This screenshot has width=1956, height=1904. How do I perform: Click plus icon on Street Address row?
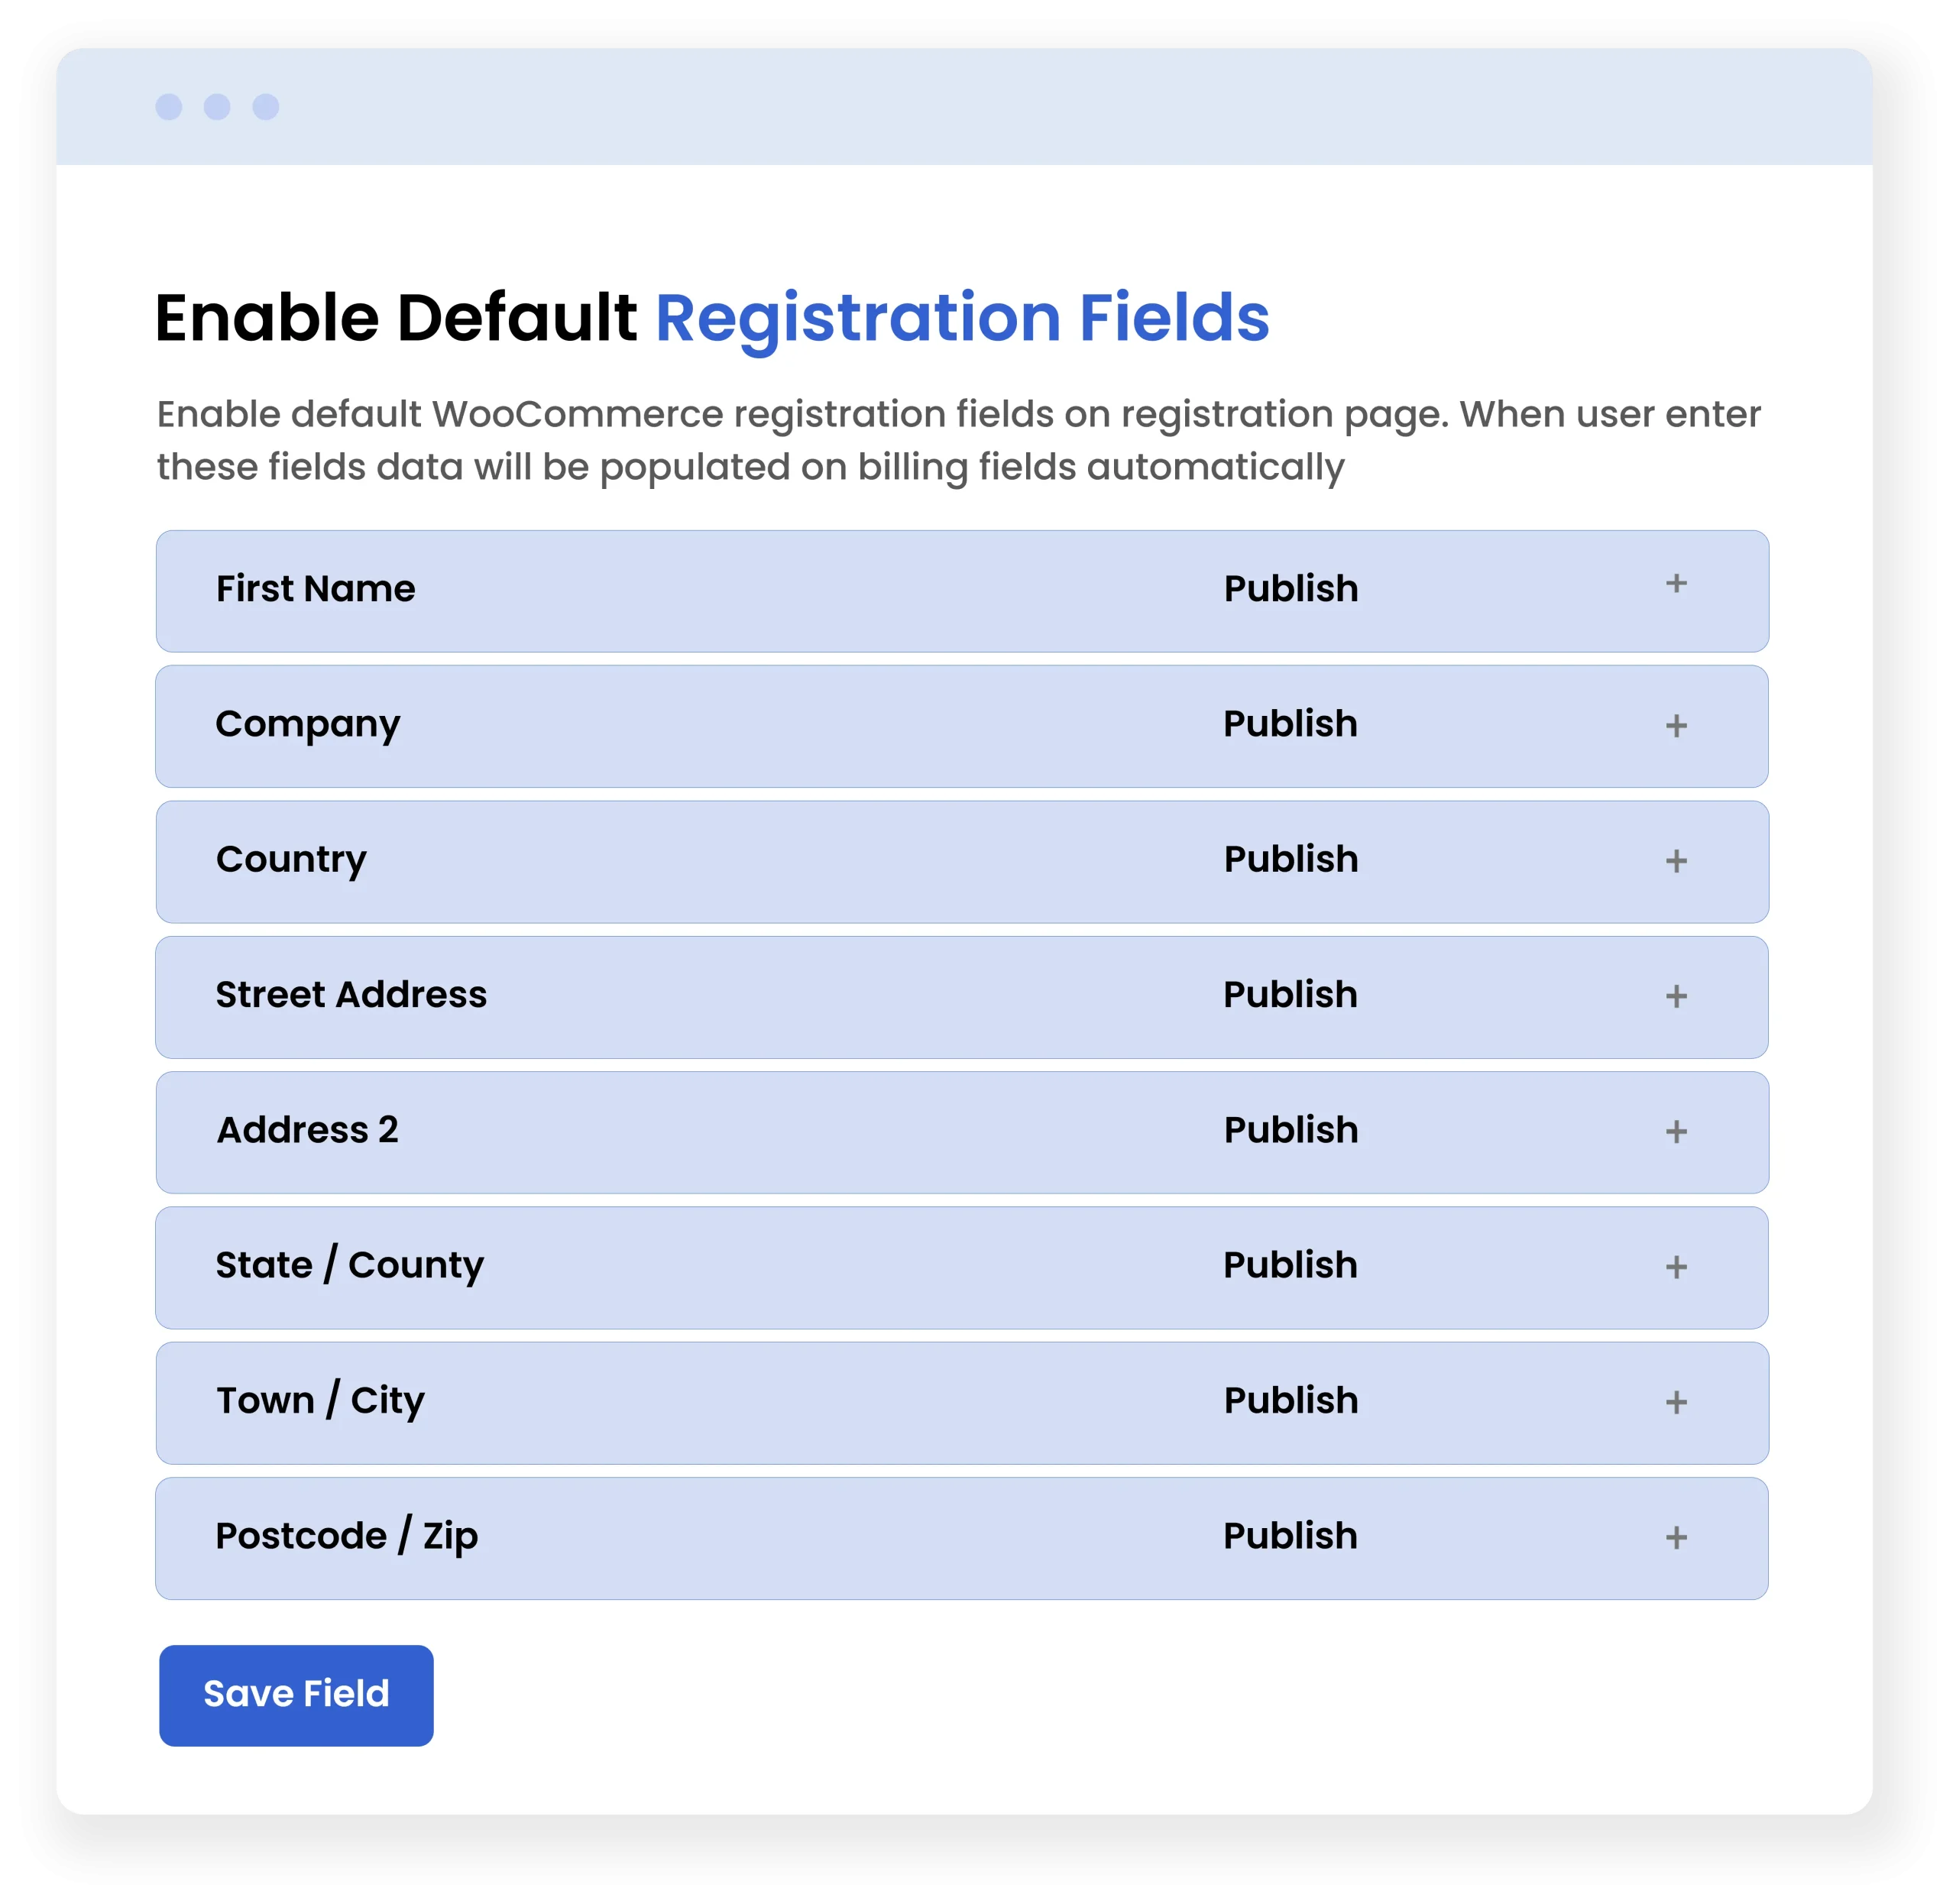(x=1676, y=996)
